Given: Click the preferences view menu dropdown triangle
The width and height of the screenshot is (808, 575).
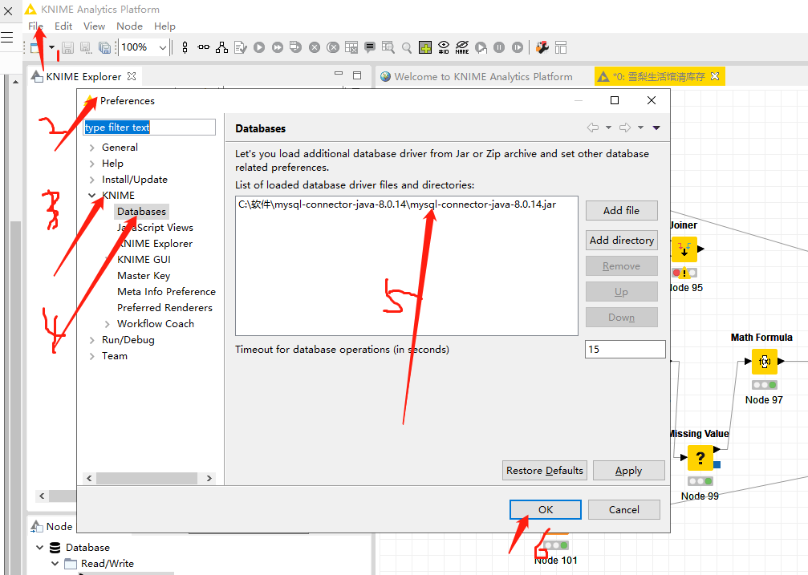Looking at the screenshot, I should [x=656, y=128].
